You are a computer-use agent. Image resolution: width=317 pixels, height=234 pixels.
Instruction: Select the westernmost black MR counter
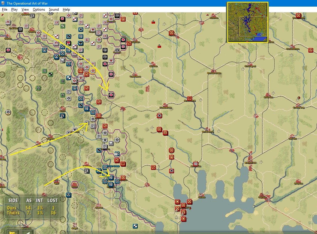click(20, 30)
